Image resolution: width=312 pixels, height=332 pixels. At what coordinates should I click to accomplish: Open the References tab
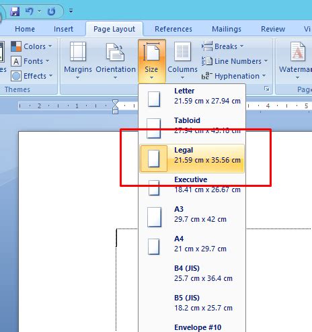click(x=173, y=29)
